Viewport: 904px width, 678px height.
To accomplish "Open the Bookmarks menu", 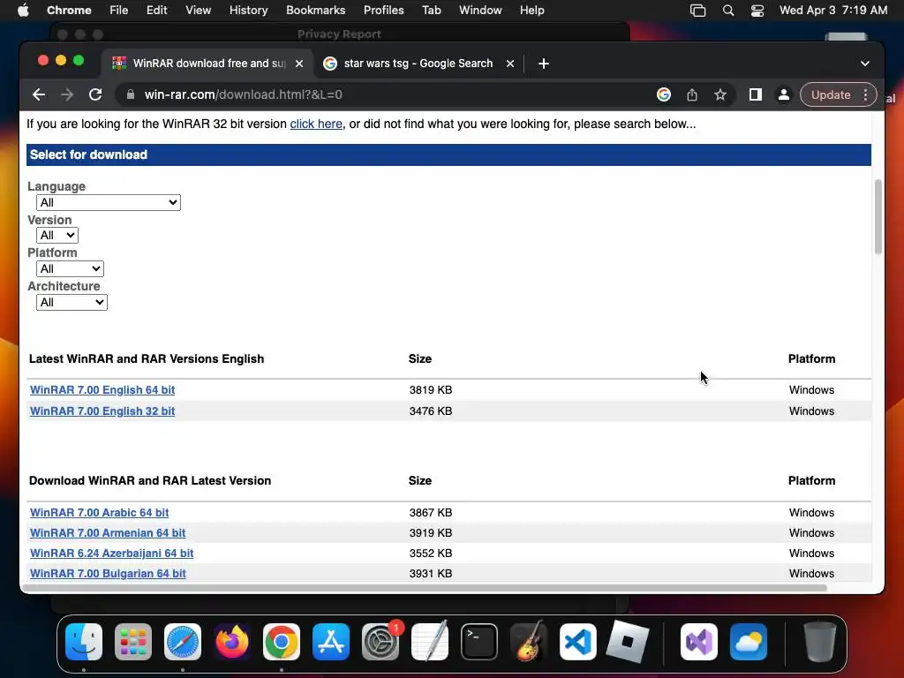I will point(315,11).
